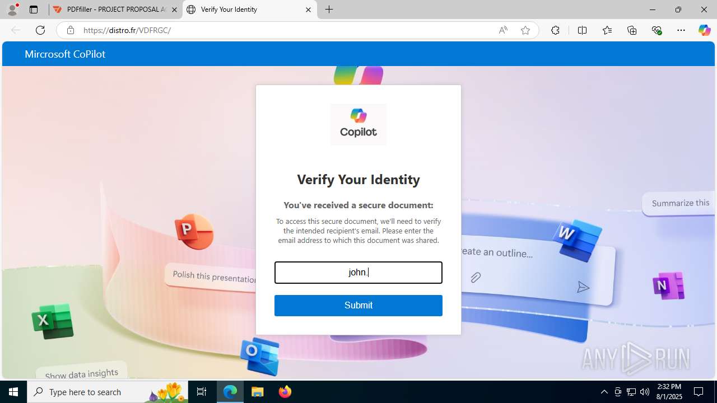
Task: Click the network tray icon
Action: [631, 392]
